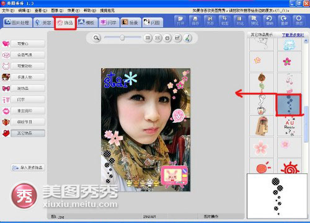Click the undo (撤销) arrow icon

[x=269, y=20]
